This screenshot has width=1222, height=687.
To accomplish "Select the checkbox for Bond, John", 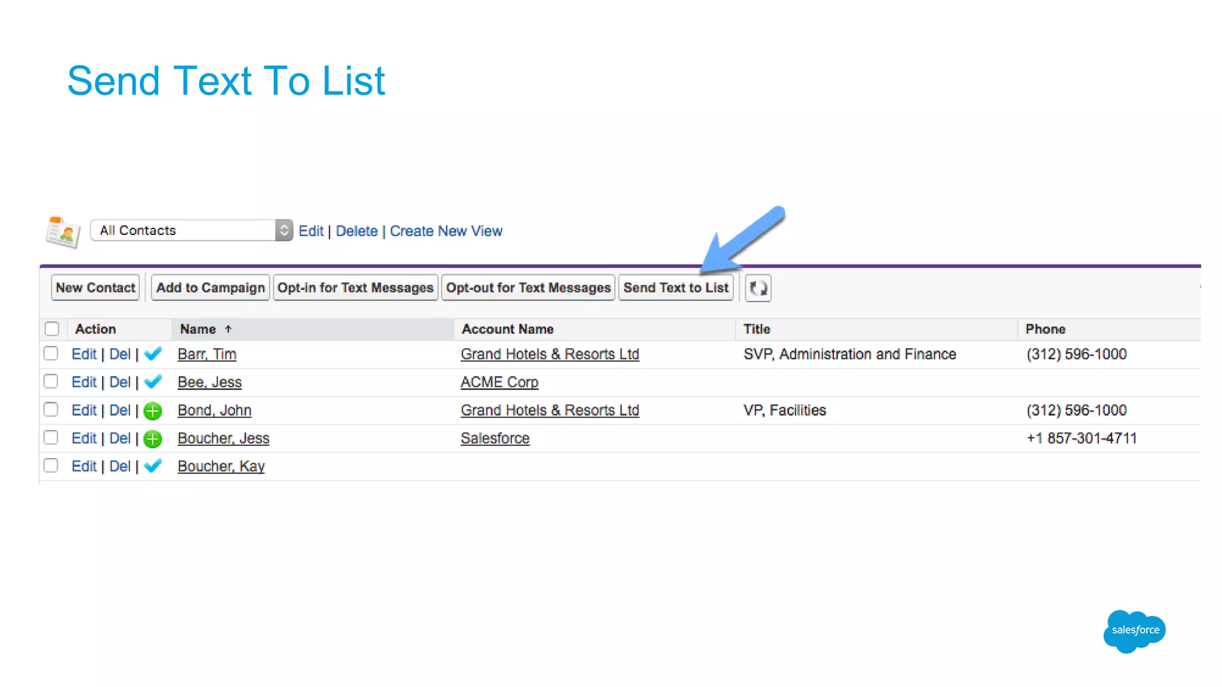I will [x=51, y=410].
